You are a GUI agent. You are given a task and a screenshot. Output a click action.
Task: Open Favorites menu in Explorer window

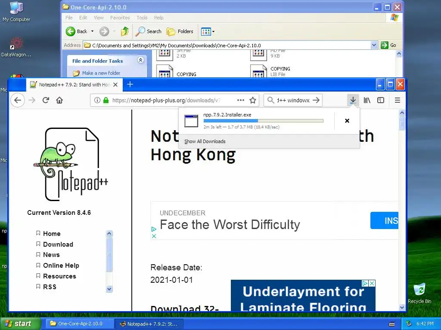click(120, 17)
